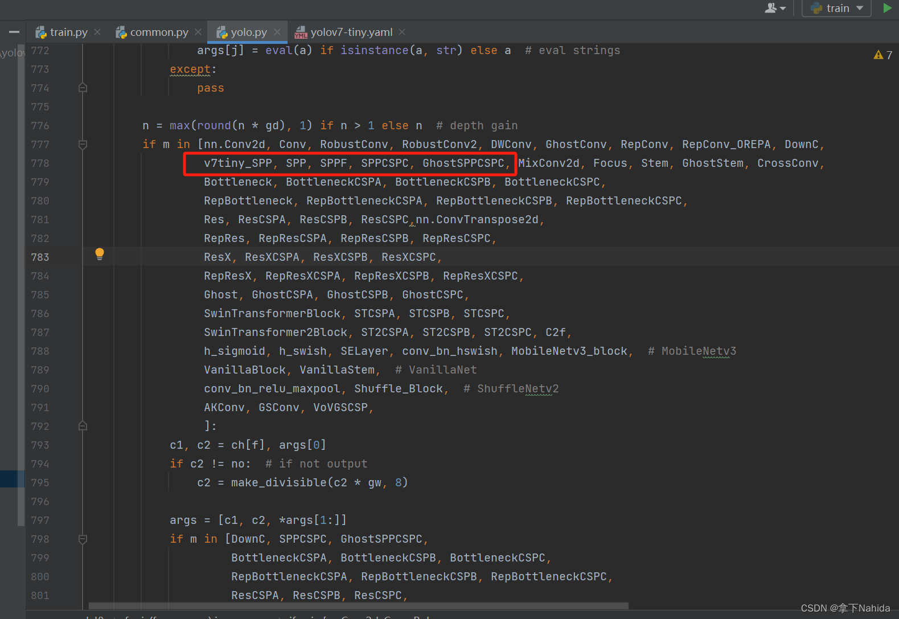Click line number 776 in the gutter

[x=40, y=126]
